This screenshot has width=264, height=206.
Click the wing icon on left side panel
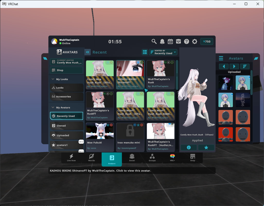[x=45, y=58]
